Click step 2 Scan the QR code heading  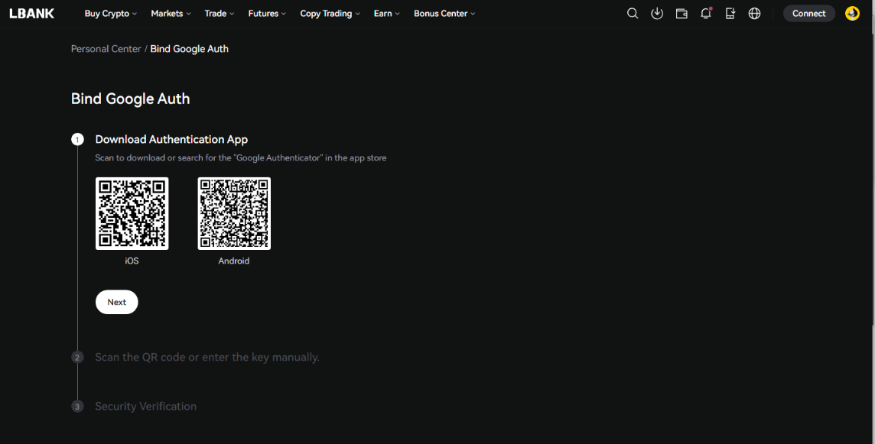207,357
